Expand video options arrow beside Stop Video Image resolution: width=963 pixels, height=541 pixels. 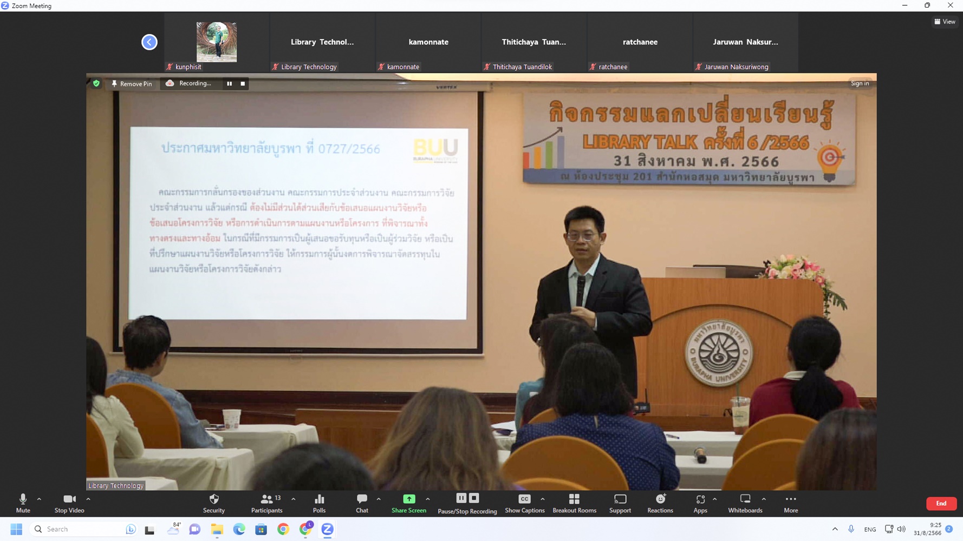point(88,499)
